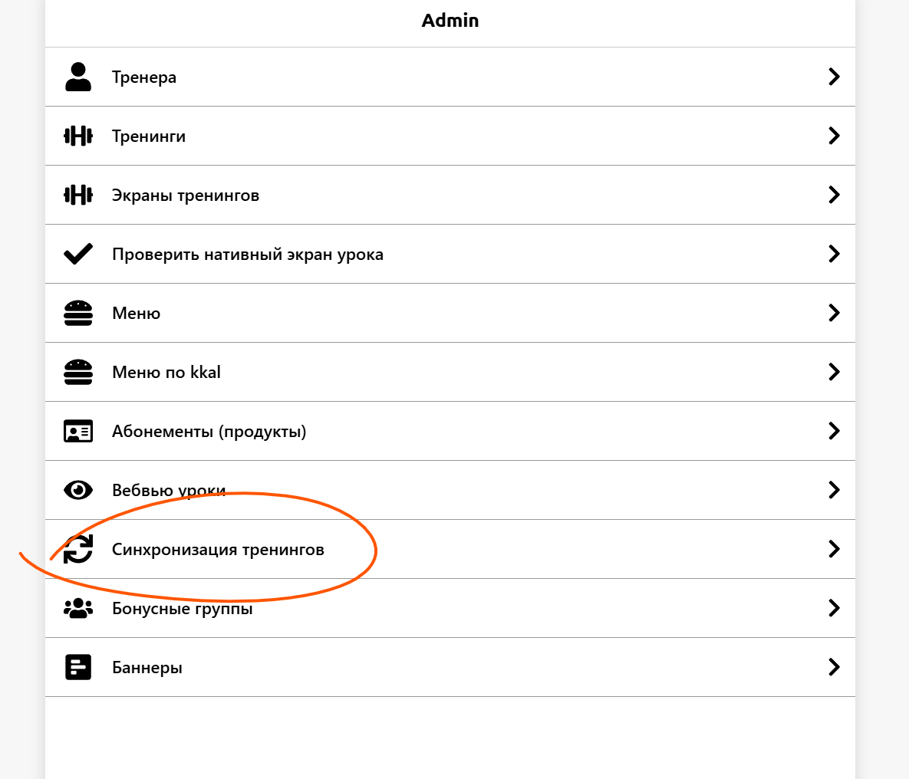
Task: Open Синхронизация тренингов link
Action: click(218, 550)
